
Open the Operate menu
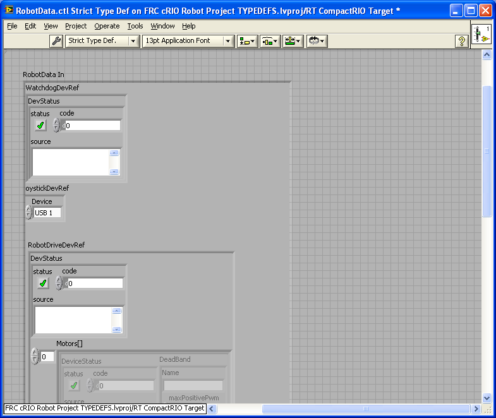(x=107, y=26)
